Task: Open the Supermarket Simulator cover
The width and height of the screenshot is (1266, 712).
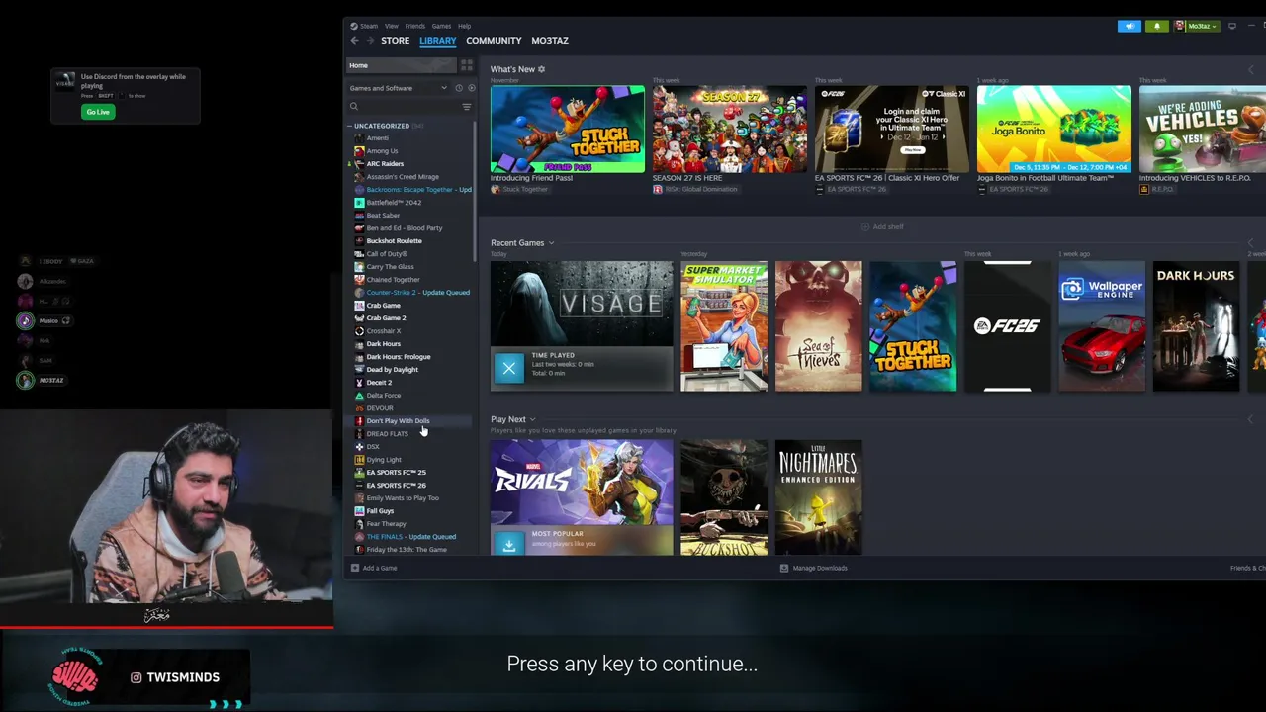Action: tap(724, 326)
